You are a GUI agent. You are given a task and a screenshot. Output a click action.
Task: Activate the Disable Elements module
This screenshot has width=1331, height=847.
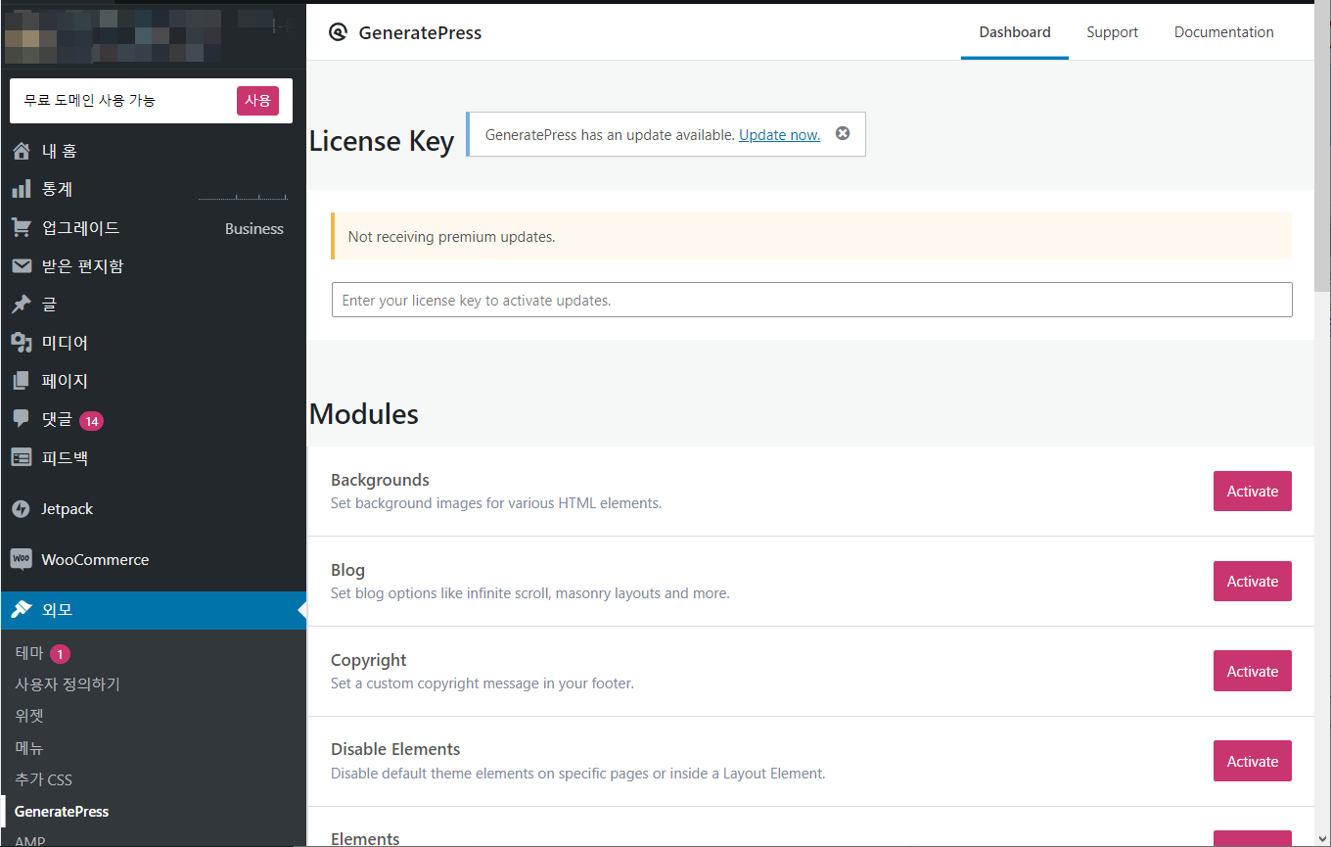coord(1253,762)
